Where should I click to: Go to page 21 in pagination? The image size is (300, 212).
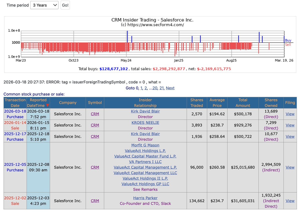pos(161,88)
